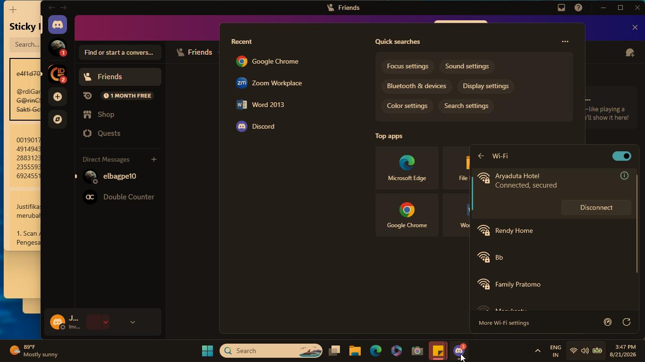Image resolution: width=645 pixels, height=362 pixels.
Task: Refresh Wi-Fi network list icon
Action: (627, 322)
